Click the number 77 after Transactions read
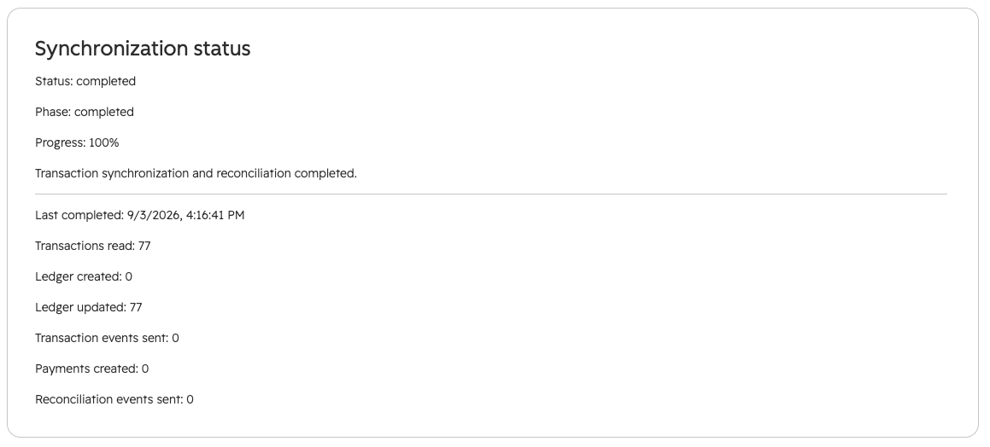This screenshot has width=990, height=447. [x=144, y=246]
